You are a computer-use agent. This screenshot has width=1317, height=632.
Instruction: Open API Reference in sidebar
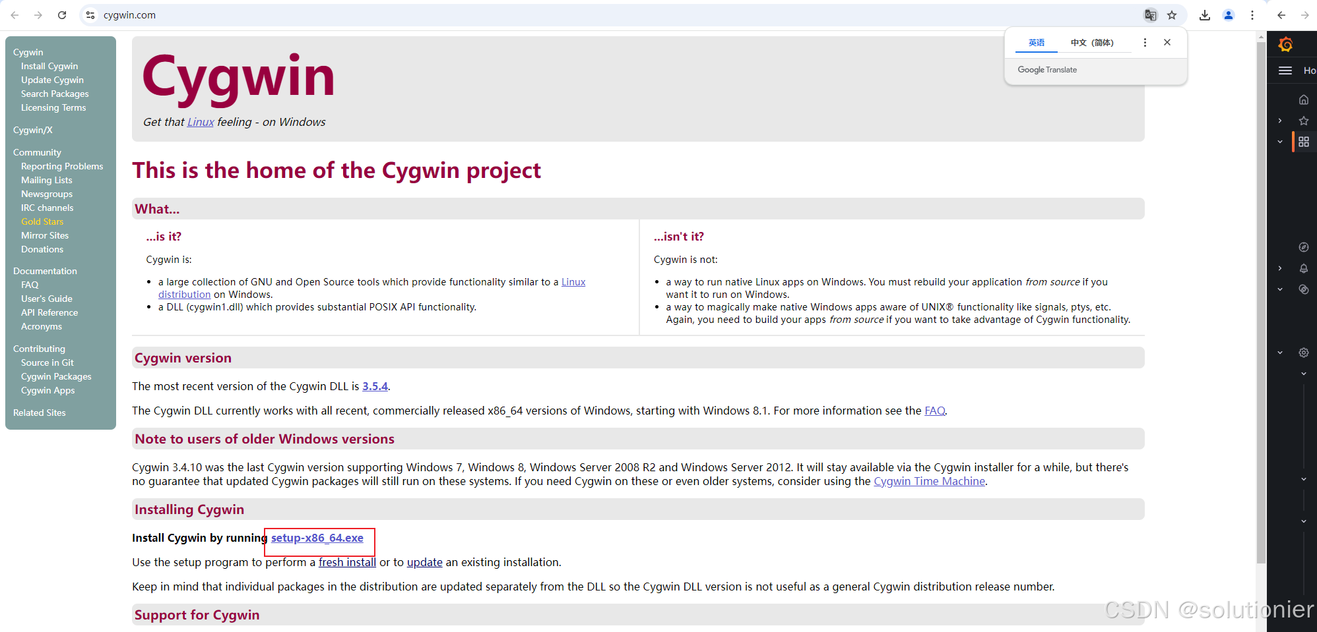49,312
